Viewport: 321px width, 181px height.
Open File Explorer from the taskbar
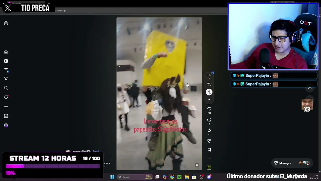point(187,177)
